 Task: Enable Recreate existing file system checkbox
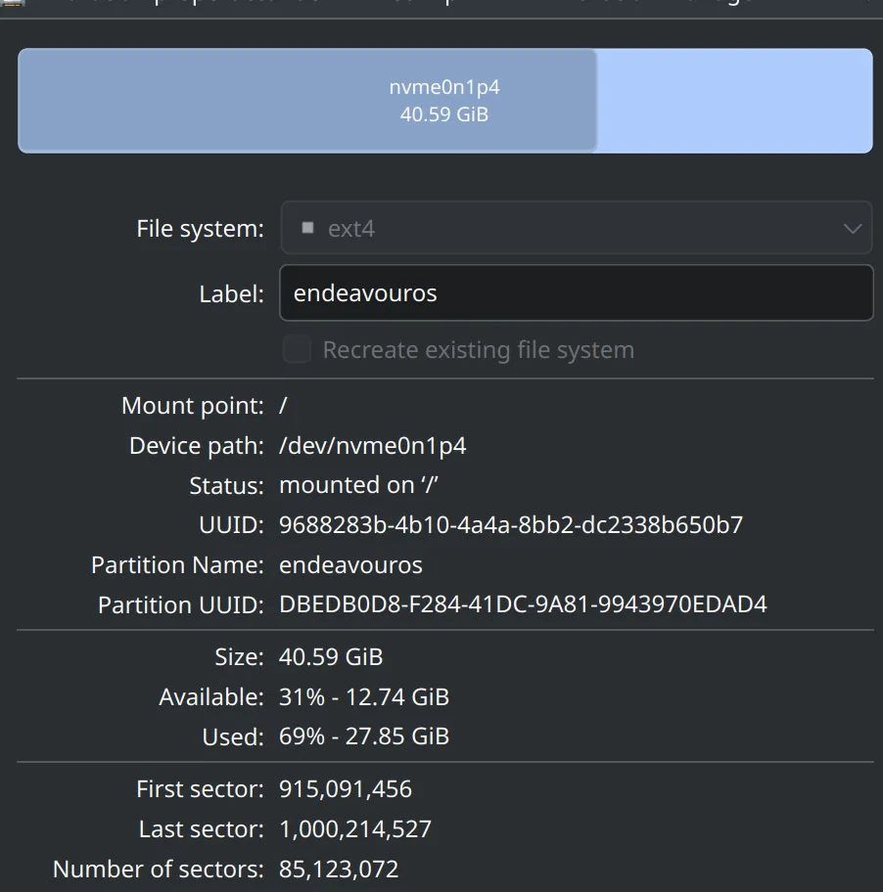point(298,350)
